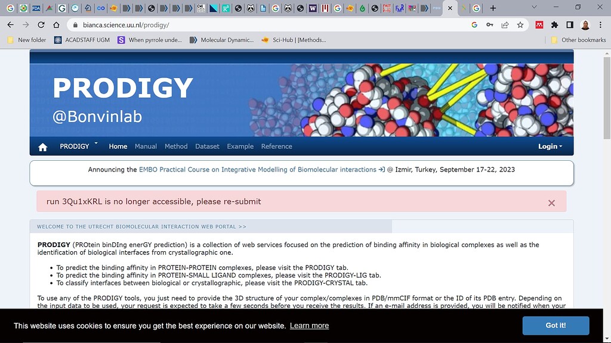
Task: Open the Method page from the navbar
Action: [x=175, y=146]
